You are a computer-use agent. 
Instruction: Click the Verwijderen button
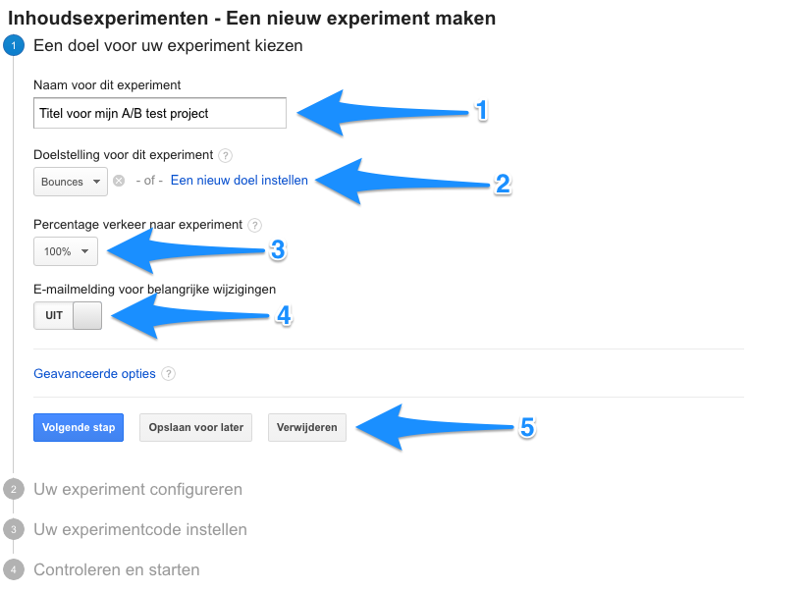point(306,427)
